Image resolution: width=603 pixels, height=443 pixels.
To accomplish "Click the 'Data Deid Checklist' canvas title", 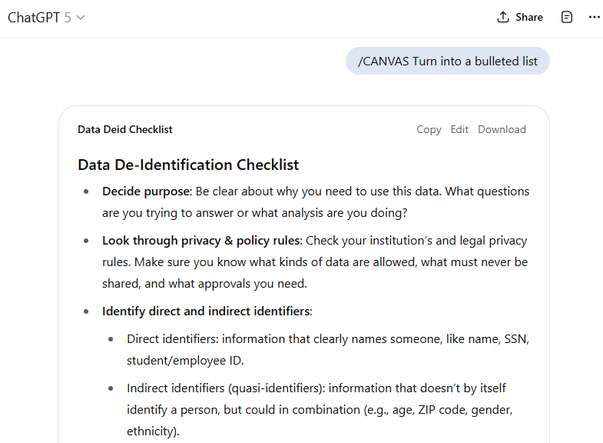I will (124, 129).
